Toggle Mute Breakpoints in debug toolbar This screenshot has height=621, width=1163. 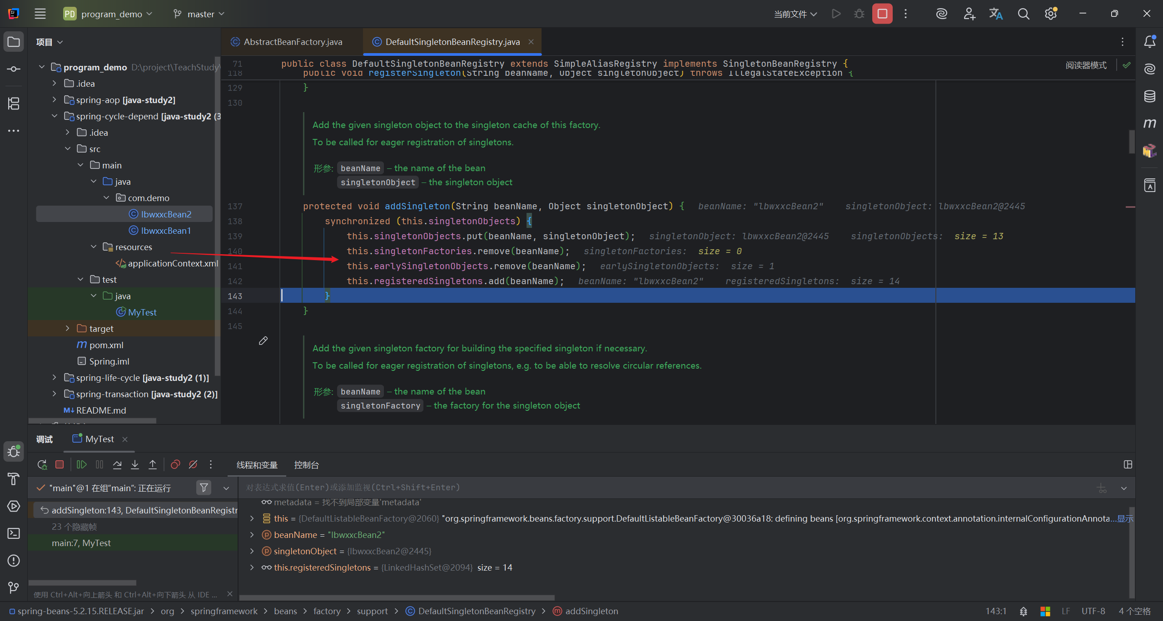tap(193, 464)
